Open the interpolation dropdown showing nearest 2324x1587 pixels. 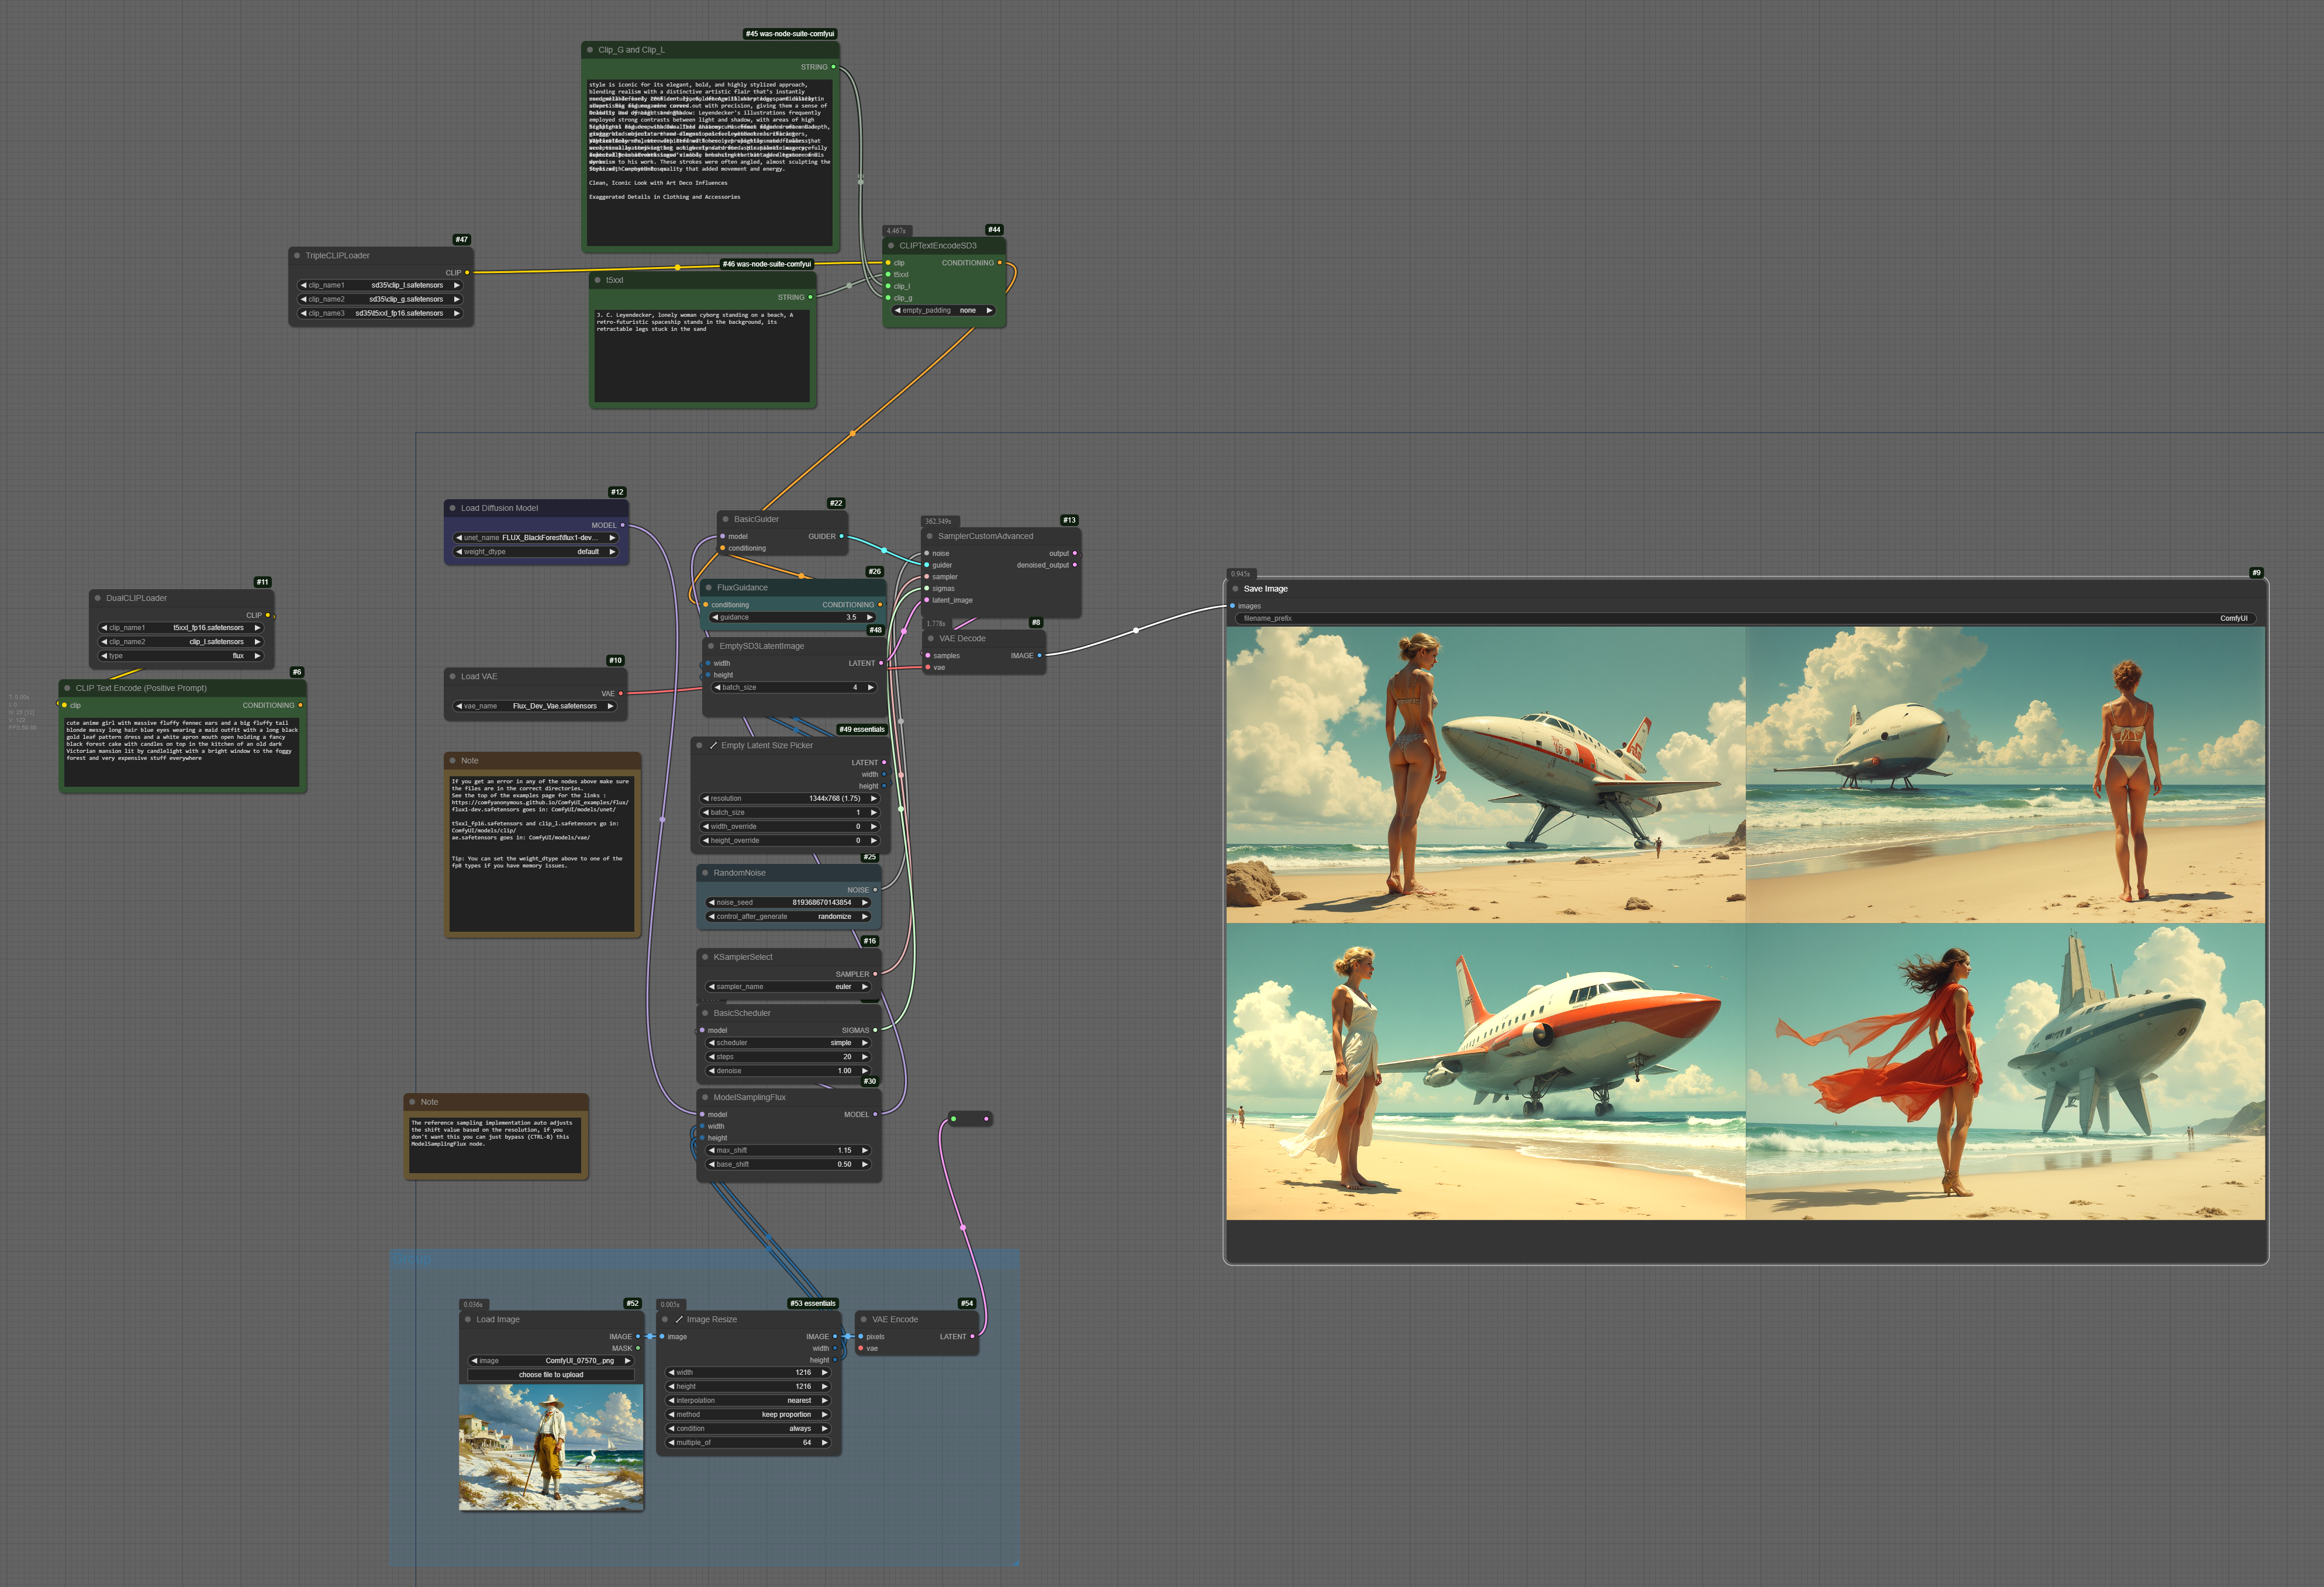click(748, 1401)
